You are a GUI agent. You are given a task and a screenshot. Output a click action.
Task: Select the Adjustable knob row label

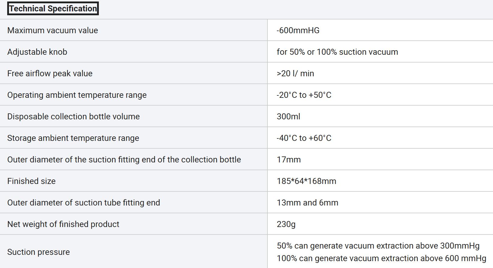coord(37,52)
